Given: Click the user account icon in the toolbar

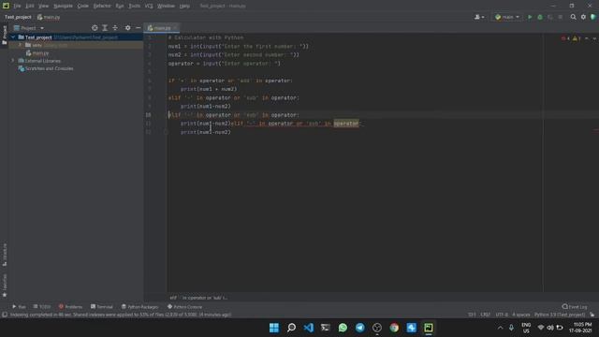Looking at the screenshot, I should pos(479,17).
